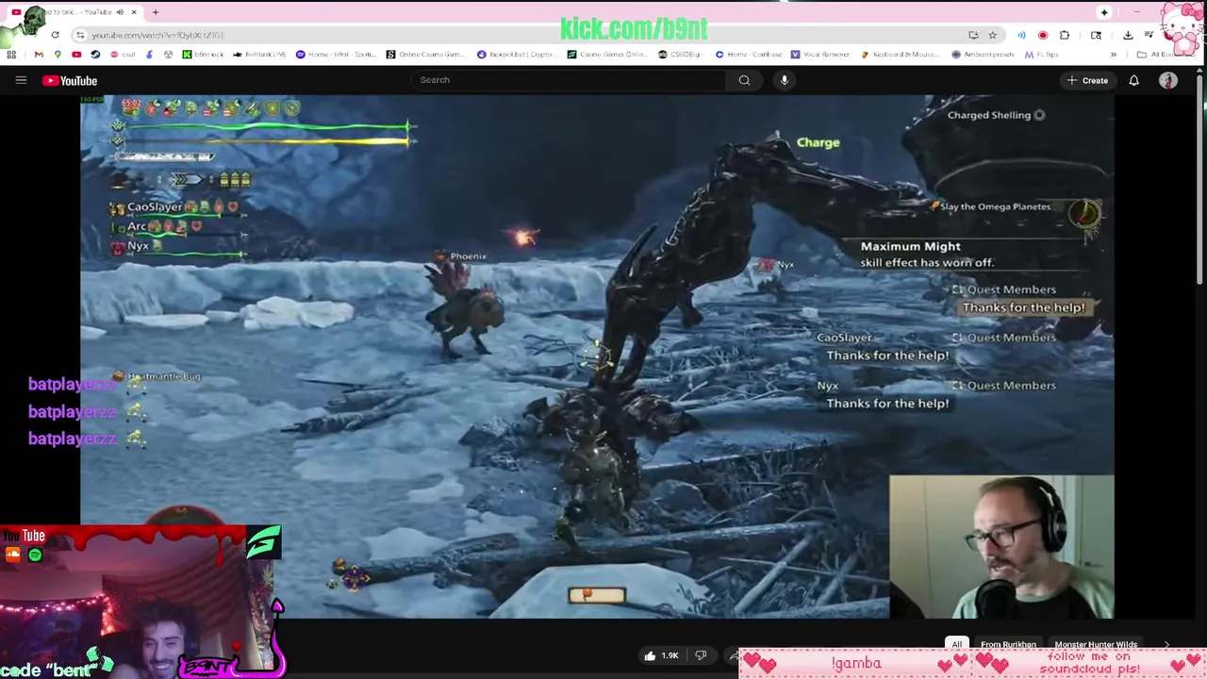Viewport: 1207px width, 679px height.
Task: Select the All filter chip
Action: [956, 644]
